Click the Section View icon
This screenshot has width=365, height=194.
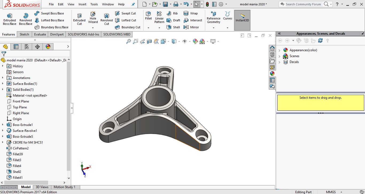[149, 41]
